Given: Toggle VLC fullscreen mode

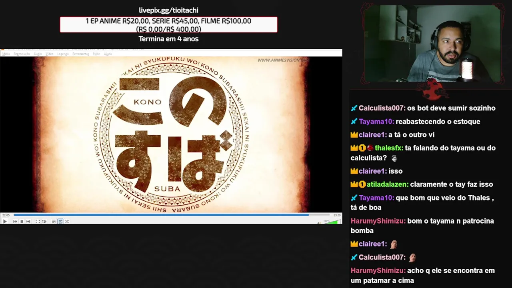Looking at the screenshot, I should 38,221.
